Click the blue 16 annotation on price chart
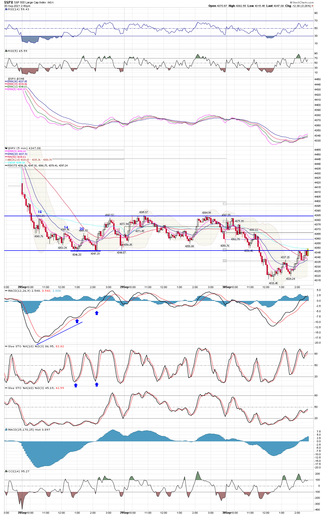325x515 pixels. pos(40,212)
